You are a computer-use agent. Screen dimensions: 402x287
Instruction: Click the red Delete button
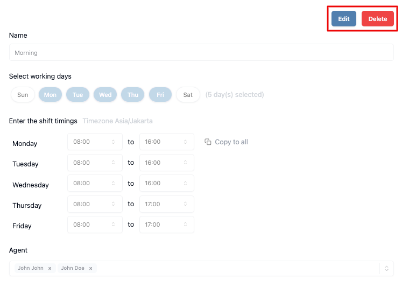coord(378,19)
